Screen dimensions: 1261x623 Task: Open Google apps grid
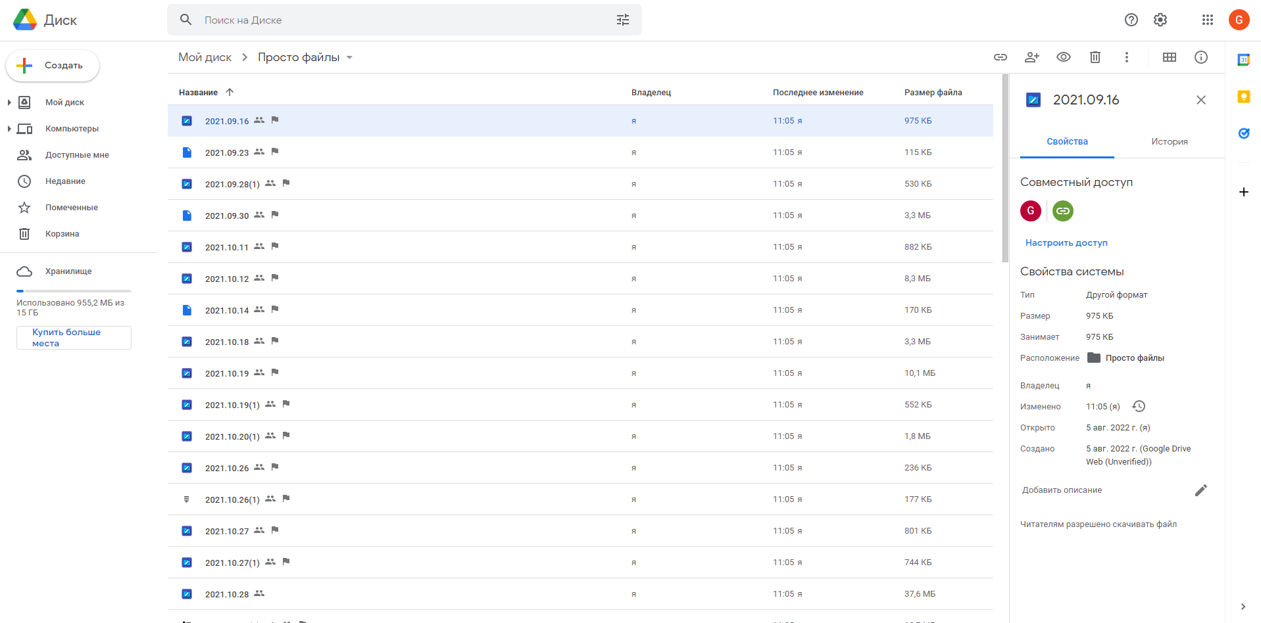click(1208, 20)
